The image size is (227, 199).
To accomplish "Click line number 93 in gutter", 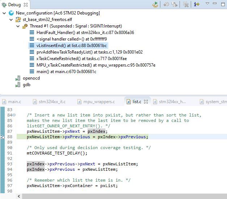I will click(10, 164).
